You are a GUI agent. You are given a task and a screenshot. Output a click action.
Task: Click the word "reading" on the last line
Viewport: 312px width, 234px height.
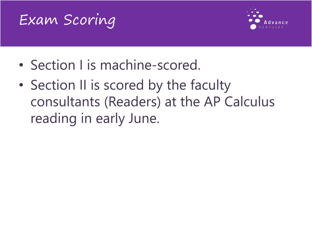tap(54, 119)
